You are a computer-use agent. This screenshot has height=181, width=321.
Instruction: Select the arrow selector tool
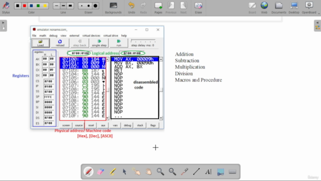(x=124, y=172)
